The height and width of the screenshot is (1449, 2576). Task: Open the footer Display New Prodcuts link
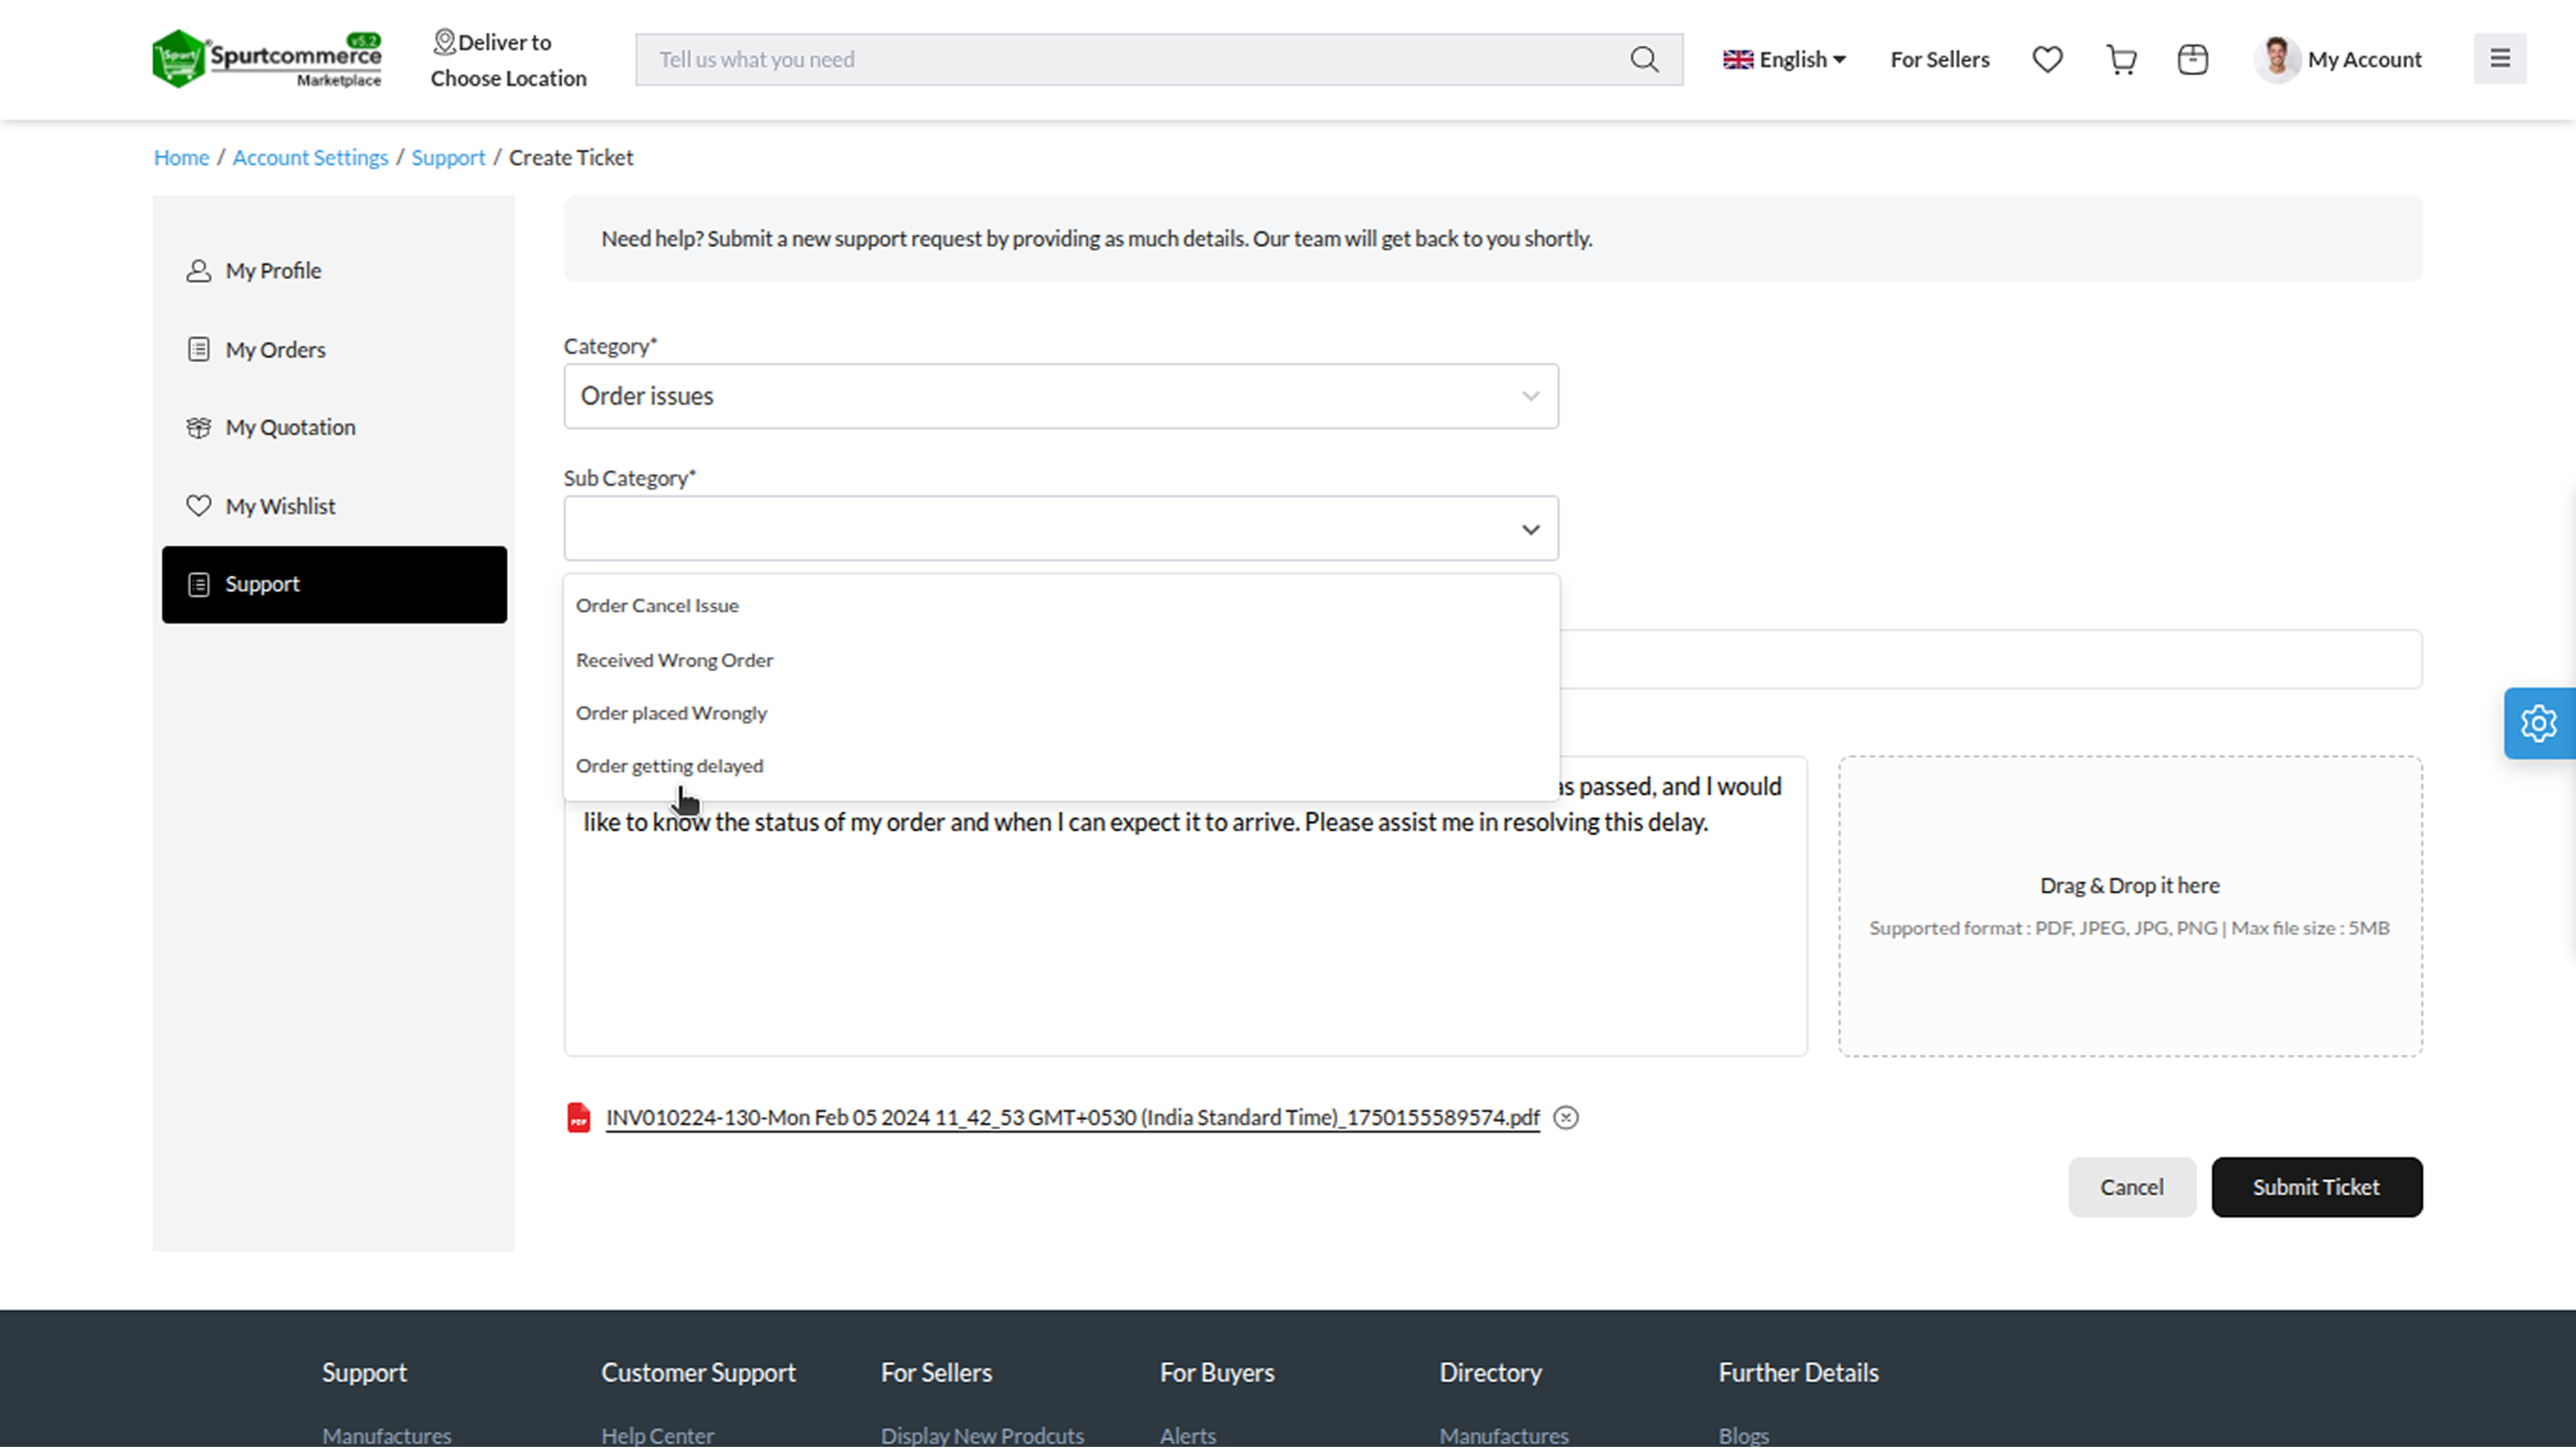(982, 1435)
